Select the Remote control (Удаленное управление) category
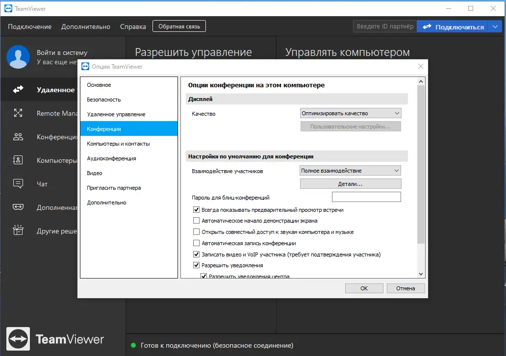 click(x=129, y=114)
